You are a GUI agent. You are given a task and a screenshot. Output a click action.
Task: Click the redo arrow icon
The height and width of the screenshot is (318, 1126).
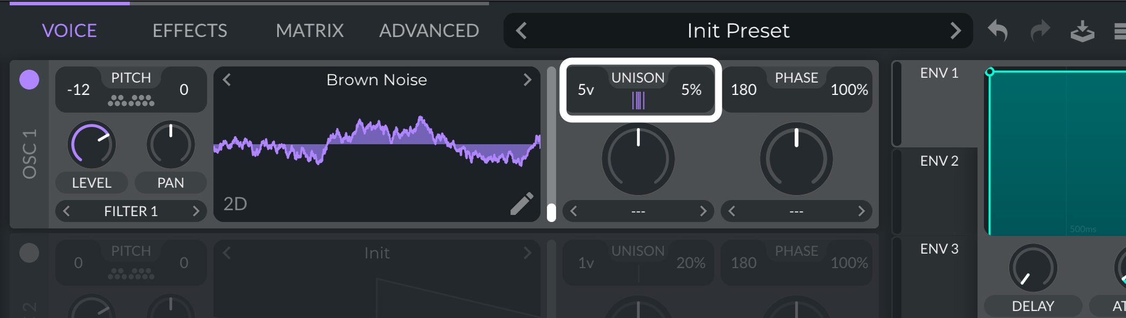[1040, 31]
